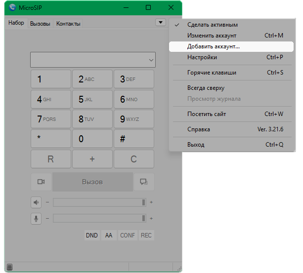Screen dimensions: 303x273
Task: Decrease speaker volume with minus sign
Action: 47,202
